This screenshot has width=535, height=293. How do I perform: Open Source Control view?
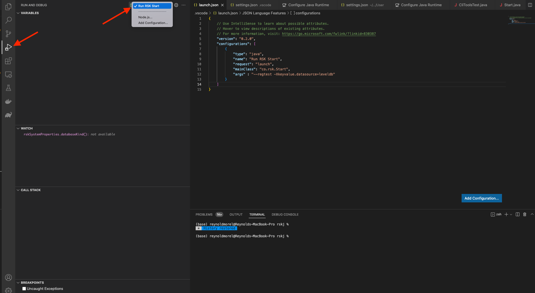(x=8, y=34)
